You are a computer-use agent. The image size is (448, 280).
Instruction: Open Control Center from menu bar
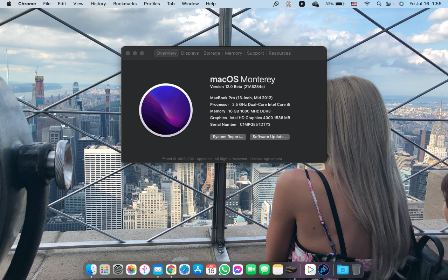(x=390, y=4)
